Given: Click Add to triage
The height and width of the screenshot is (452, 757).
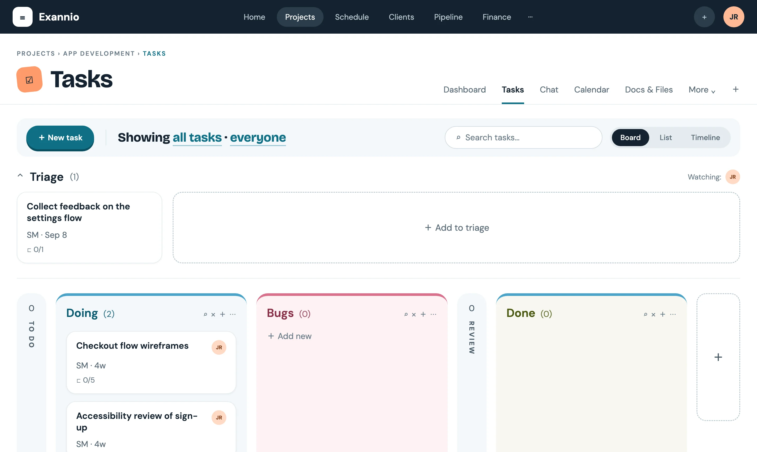Looking at the screenshot, I should (x=456, y=228).
